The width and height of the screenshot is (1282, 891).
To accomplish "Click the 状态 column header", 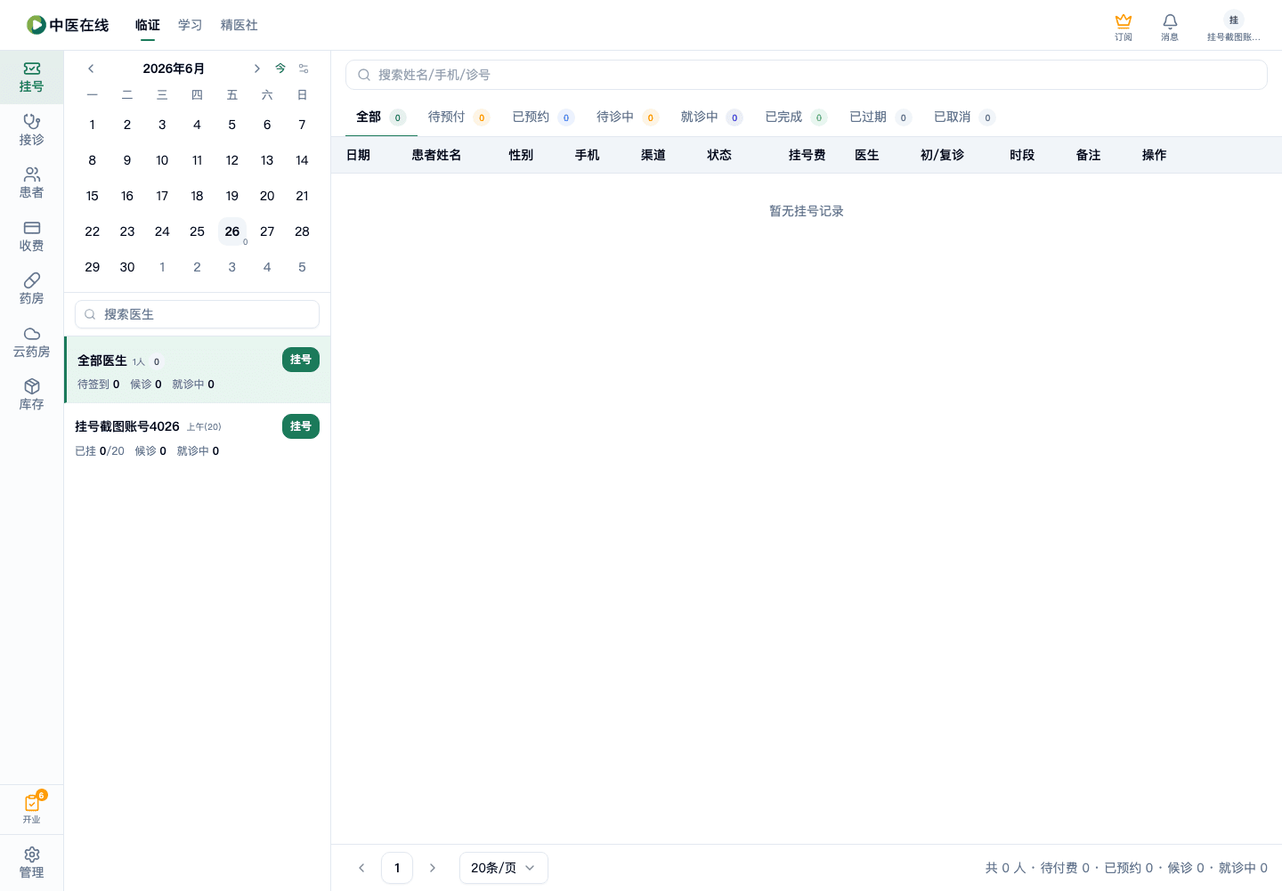I will coord(719,155).
